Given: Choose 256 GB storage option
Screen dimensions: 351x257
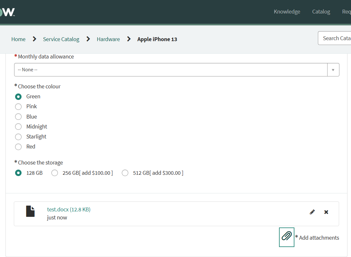Looking at the screenshot, I should click(55, 173).
